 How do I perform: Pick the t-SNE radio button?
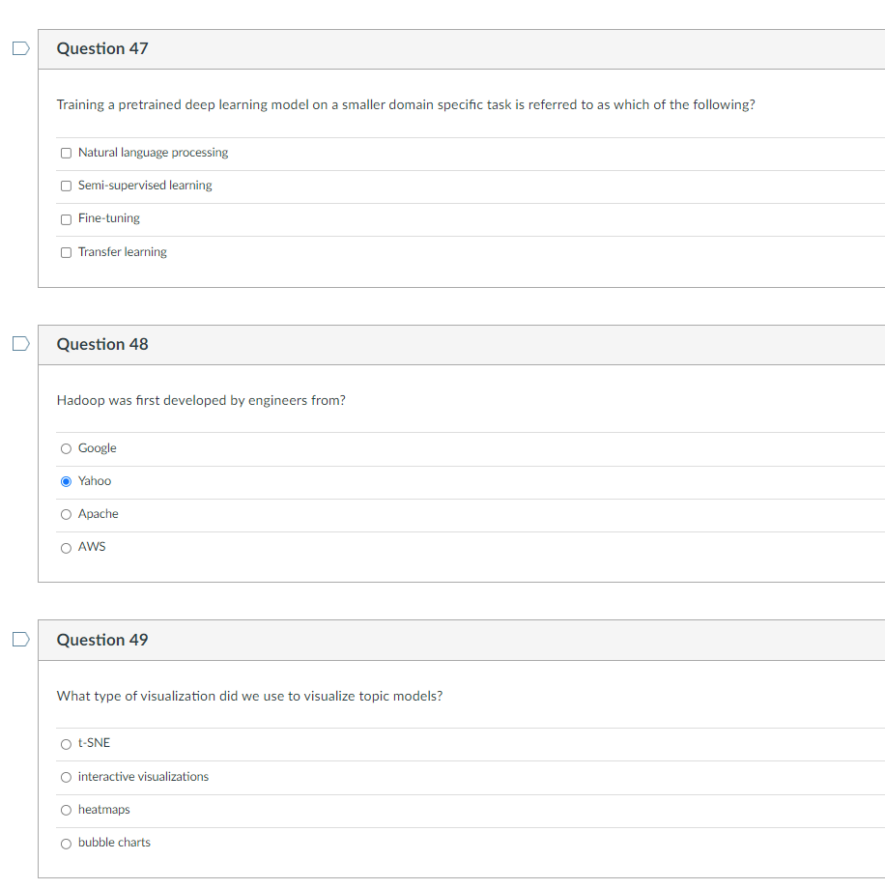coord(66,744)
